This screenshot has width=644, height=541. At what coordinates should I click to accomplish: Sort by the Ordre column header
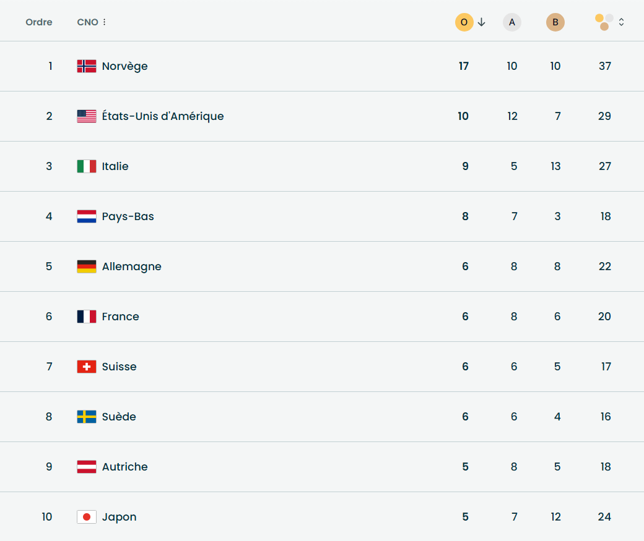[x=39, y=22]
